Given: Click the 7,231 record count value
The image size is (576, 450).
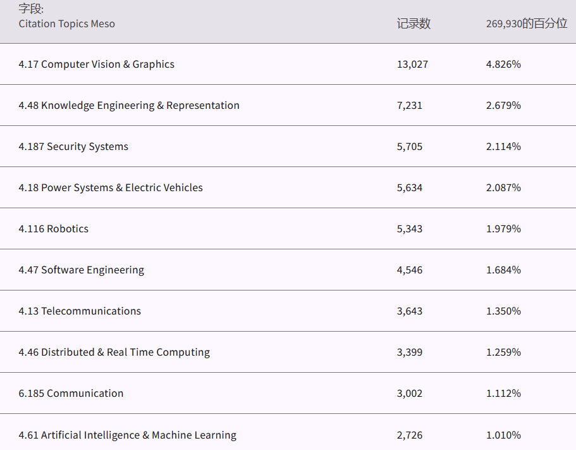Looking at the screenshot, I should click(410, 105).
